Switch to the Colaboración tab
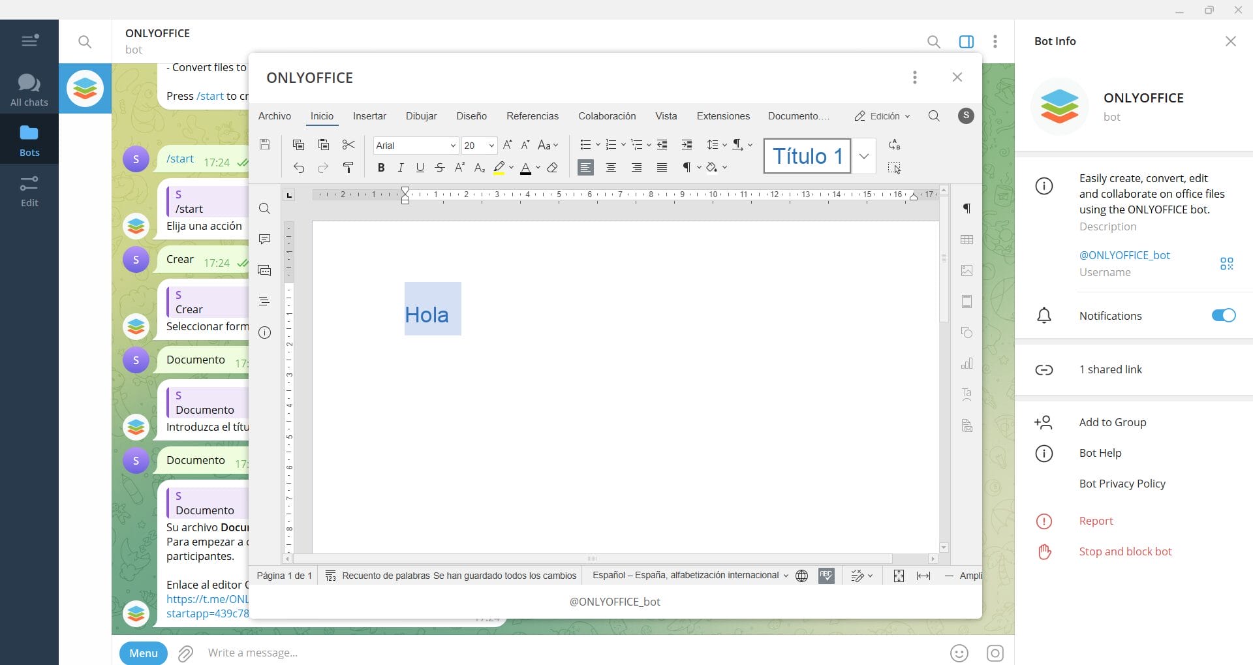Screen dimensions: 1253x665 607,116
